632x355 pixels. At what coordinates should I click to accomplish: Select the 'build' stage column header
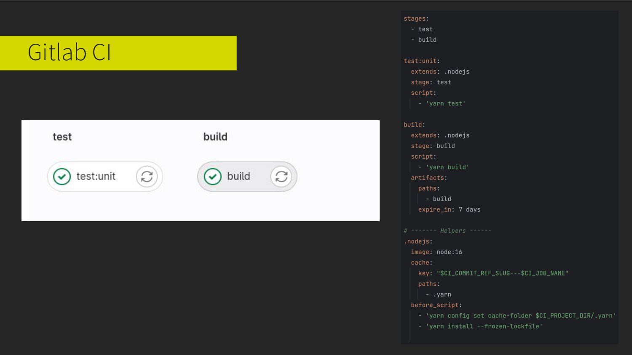click(x=215, y=137)
